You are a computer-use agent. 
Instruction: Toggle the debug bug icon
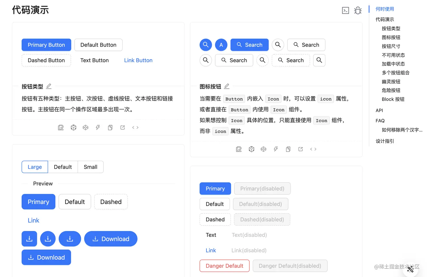[x=358, y=10]
